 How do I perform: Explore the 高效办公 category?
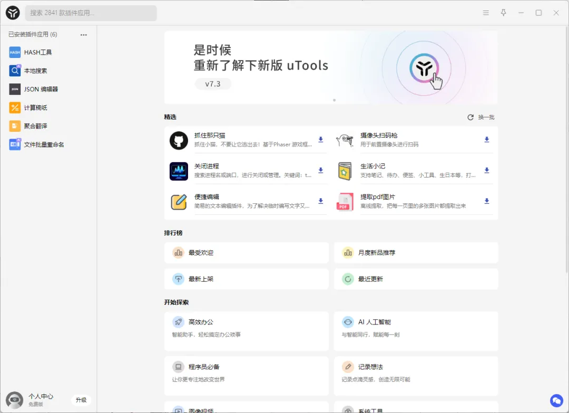click(247, 331)
